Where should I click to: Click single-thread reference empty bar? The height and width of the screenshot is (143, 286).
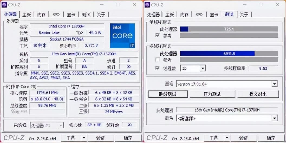229,35
